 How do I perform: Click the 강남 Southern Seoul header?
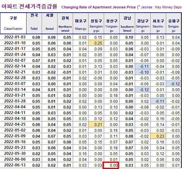click(x=127, y=23)
